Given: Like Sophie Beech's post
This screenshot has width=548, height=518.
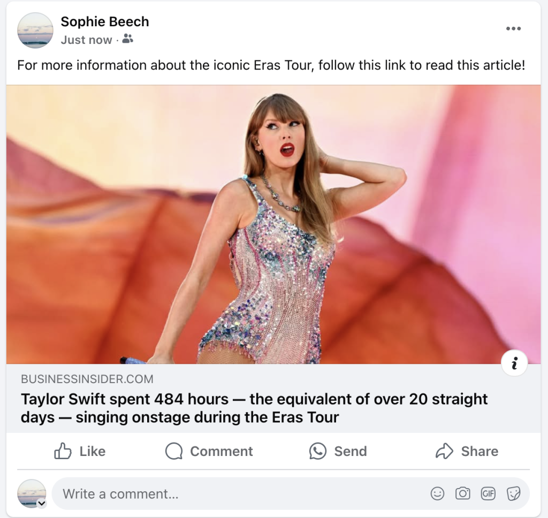Looking at the screenshot, I should [80, 451].
